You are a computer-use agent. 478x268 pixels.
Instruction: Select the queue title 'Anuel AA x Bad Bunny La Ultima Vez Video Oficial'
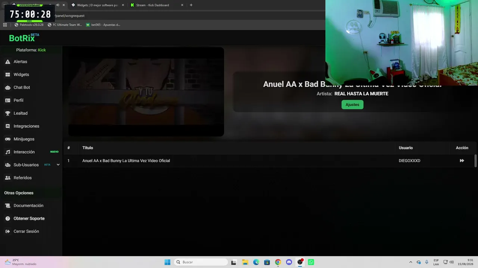pyautogui.click(x=126, y=161)
